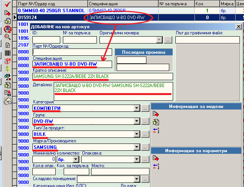Open the бр. unit dropdown
Image resolution: width=244 pixels, height=187 pixels.
[x=76, y=159]
